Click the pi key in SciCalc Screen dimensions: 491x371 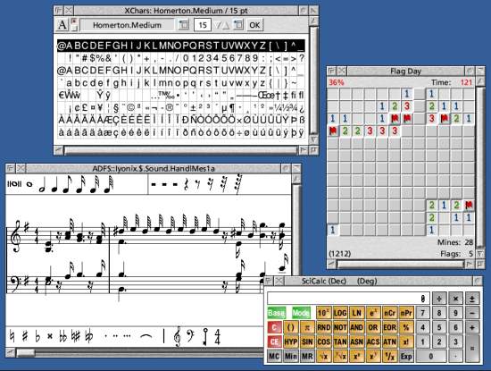307,327
